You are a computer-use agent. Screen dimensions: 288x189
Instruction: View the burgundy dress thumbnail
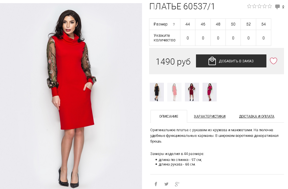pos(192,92)
